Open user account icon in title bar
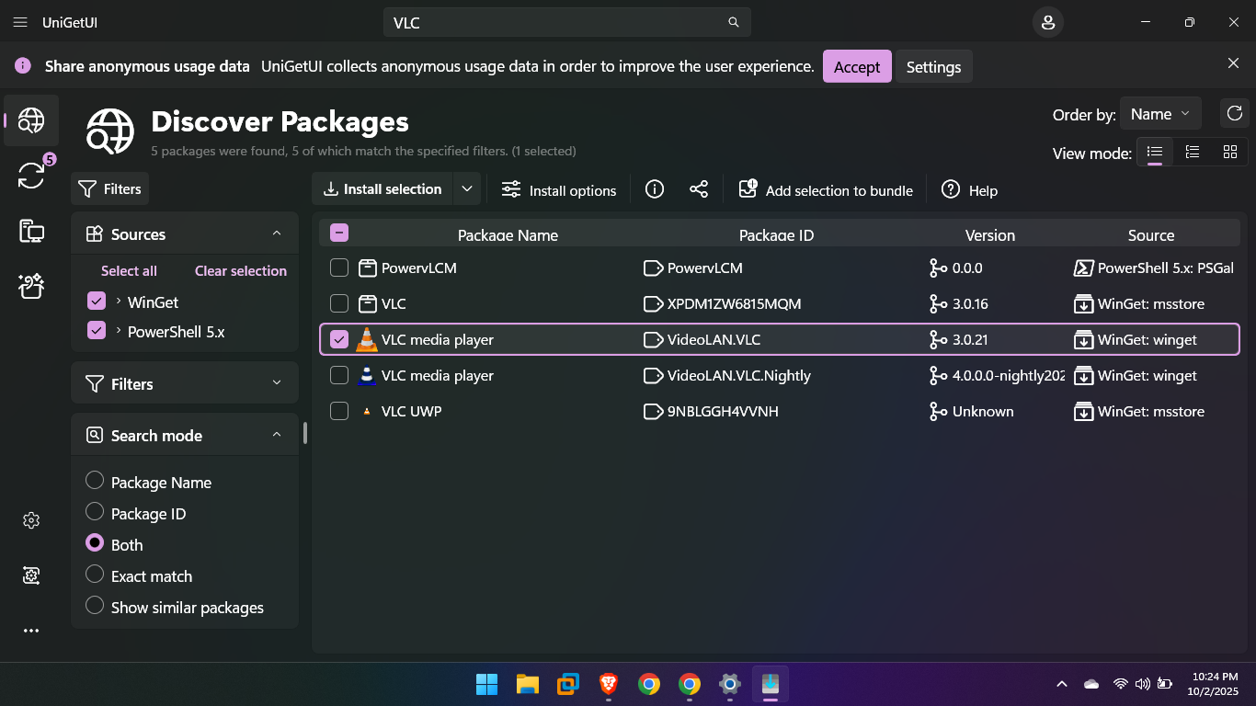Screen dimensions: 1256x706 coord(1047,22)
